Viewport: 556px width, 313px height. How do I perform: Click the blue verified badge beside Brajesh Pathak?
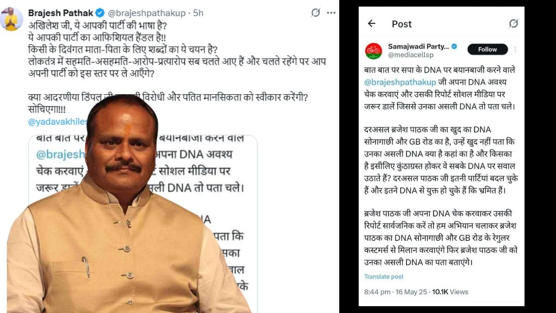click(x=100, y=13)
